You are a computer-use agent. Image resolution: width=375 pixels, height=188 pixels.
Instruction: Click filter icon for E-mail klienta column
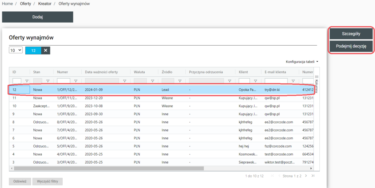294,81
